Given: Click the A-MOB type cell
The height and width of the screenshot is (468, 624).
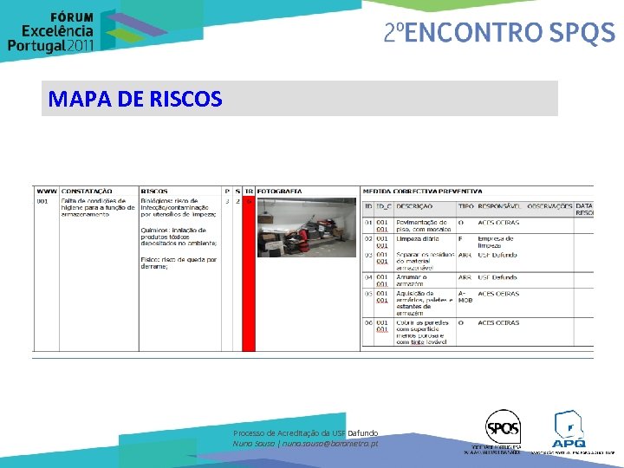Looking at the screenshot, I should (465, 297).
